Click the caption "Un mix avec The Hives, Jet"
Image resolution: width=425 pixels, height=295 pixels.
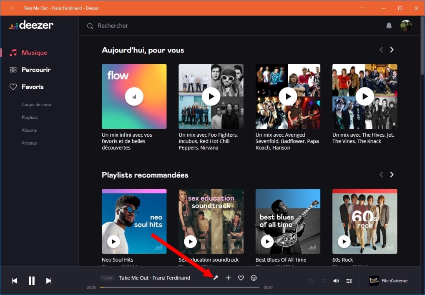pos(363,138)
